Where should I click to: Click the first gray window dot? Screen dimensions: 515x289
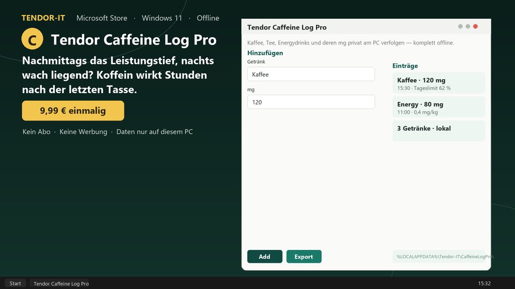click(460, 26)
